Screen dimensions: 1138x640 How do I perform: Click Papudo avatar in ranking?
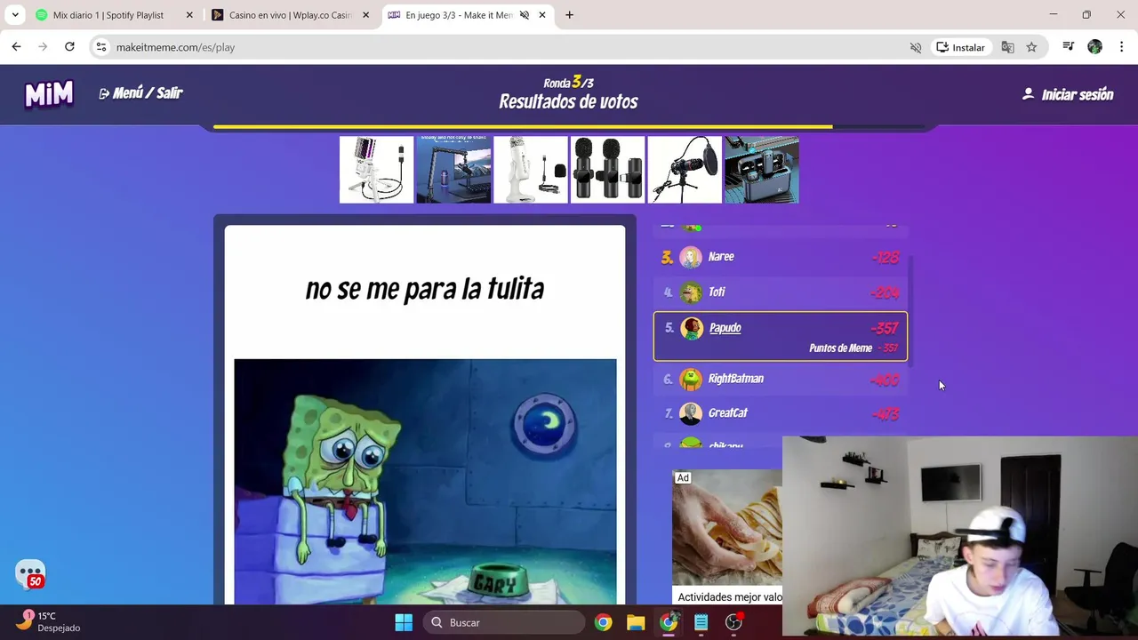click(692, 328)
